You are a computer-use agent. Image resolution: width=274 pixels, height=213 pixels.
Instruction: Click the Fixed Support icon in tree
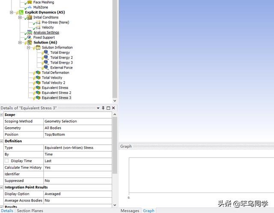point(29,38)
